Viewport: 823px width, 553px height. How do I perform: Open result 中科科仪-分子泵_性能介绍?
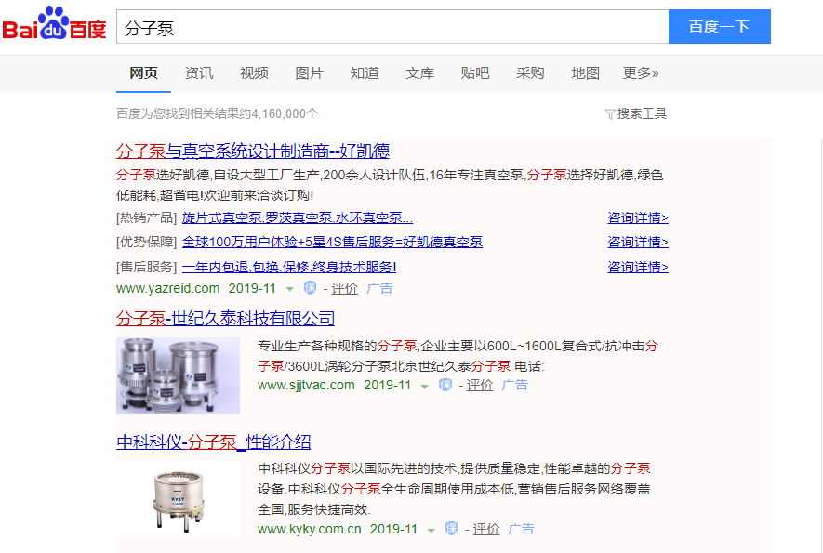pyautogui.click(x=214, y=441)
